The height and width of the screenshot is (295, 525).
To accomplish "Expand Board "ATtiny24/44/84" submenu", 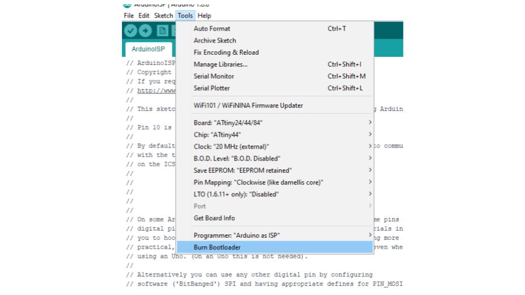I will coord(275,123).
